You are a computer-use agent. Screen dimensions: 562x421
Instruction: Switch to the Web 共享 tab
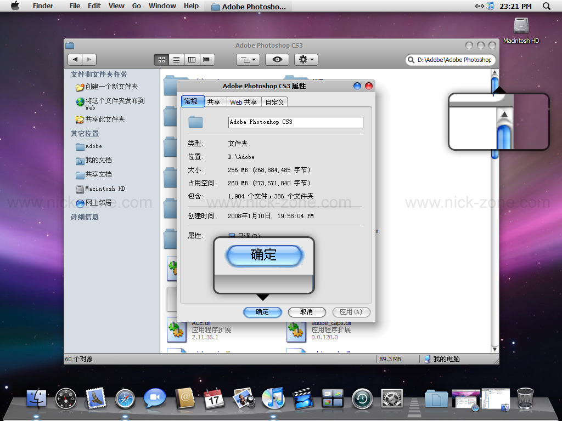click(x=244, y=103)
